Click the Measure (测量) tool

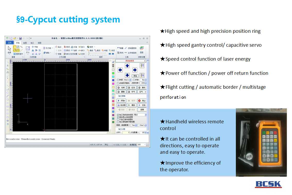[x=120, y=48]
